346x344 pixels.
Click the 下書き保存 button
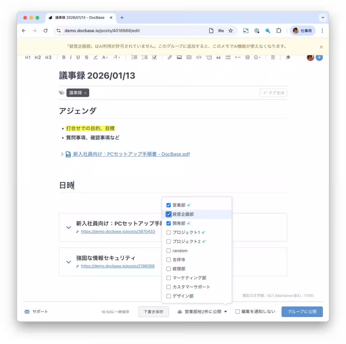click(153, 312)
